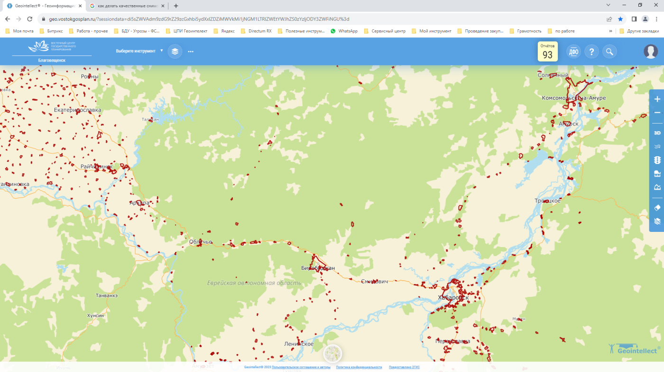The width and height of the screenshot is (664, 372).
Task: Click the Еврейская автономная область label
Action: click(x=254, y=283)
